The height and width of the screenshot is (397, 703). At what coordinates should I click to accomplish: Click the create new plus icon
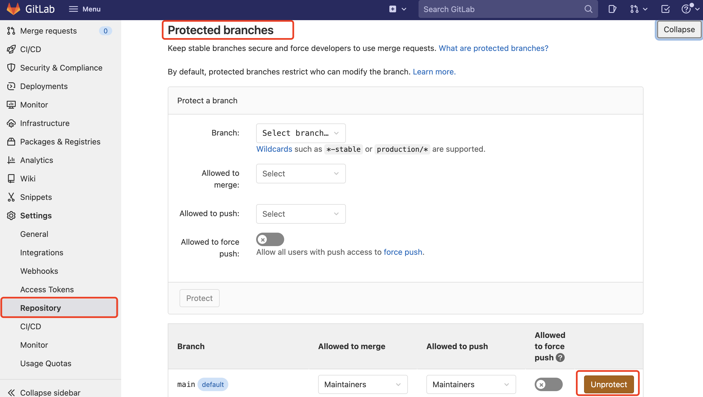point(393,9)
